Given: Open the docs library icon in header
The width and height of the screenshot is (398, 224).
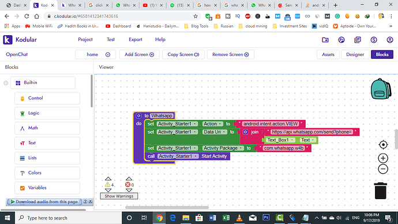Looking at the screenshot, I should coord(358,40).
